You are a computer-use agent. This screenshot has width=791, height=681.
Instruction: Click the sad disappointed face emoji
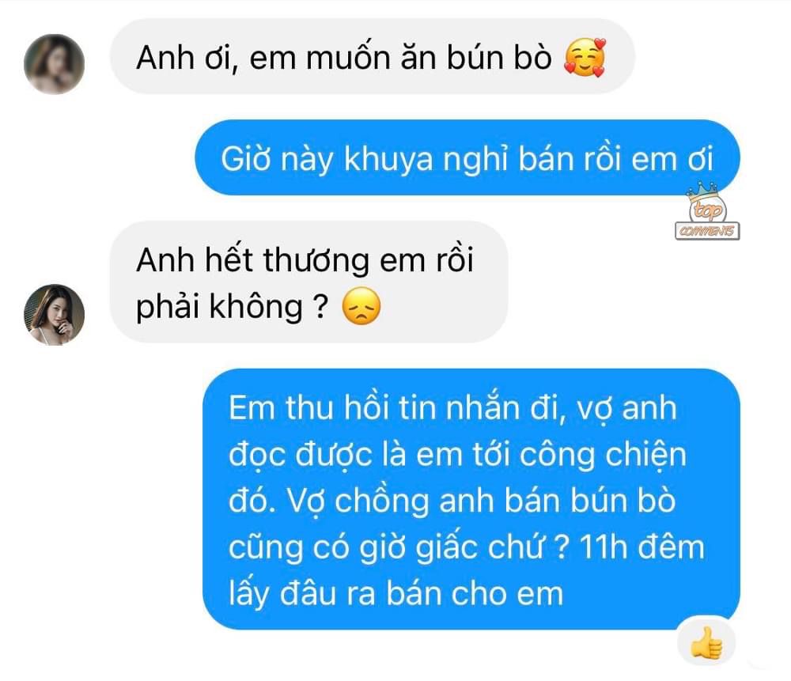click(361, 306)
